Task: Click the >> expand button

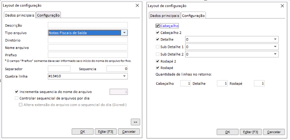Action: 135,122
